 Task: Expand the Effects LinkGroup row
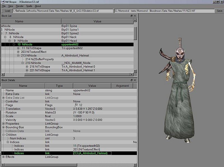3,157
